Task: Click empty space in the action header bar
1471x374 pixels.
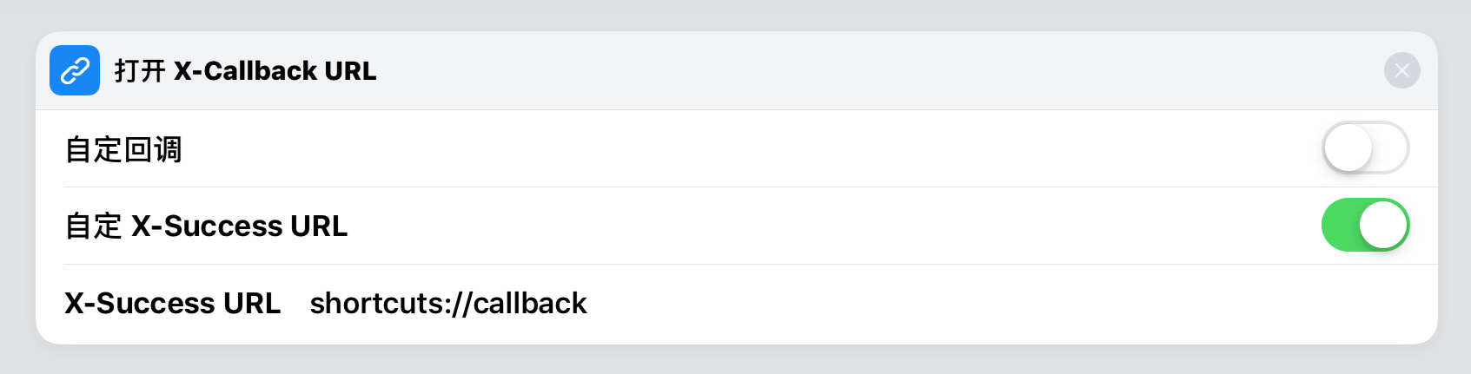Action: 869,71
